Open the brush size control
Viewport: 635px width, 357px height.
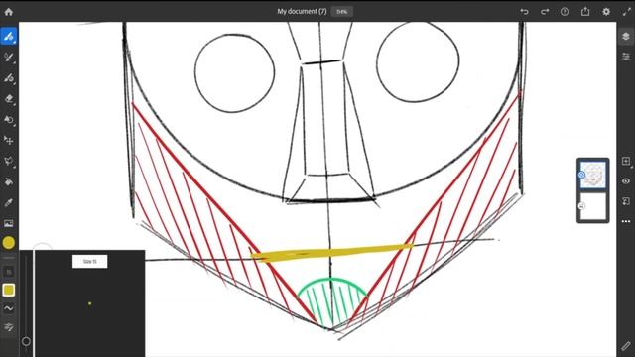9,272
